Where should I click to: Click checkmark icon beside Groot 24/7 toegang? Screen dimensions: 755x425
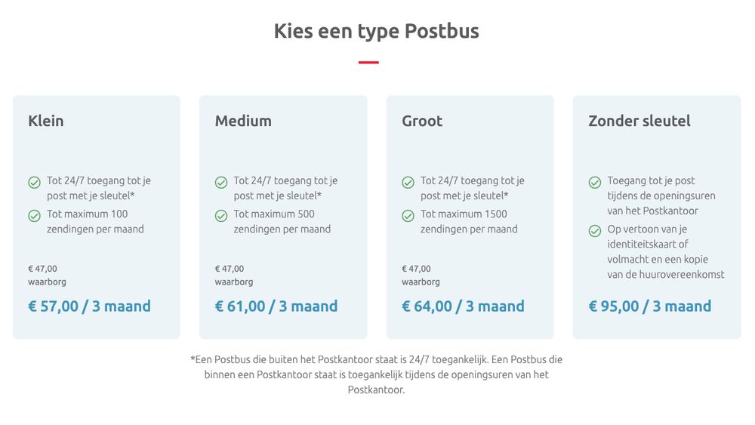[x=408, y=183]
